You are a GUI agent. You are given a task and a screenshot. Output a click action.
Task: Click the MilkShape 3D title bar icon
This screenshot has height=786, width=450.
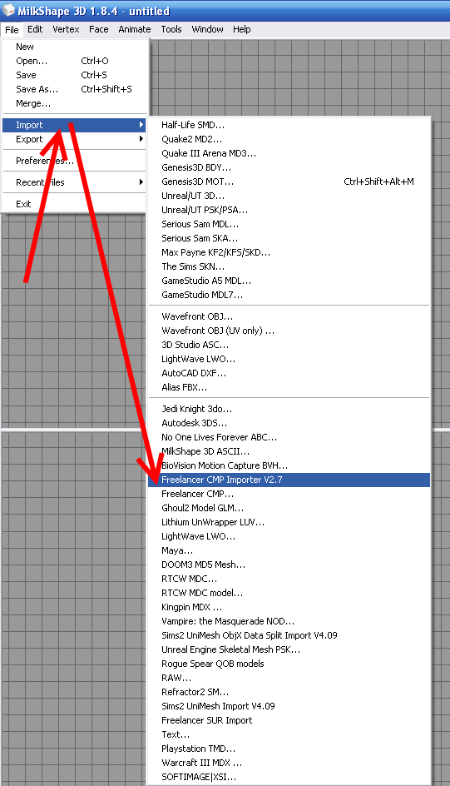tap(8, 10)
